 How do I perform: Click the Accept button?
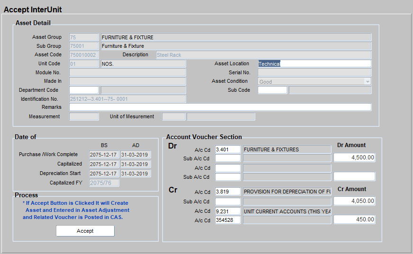[x=85, y=231]
